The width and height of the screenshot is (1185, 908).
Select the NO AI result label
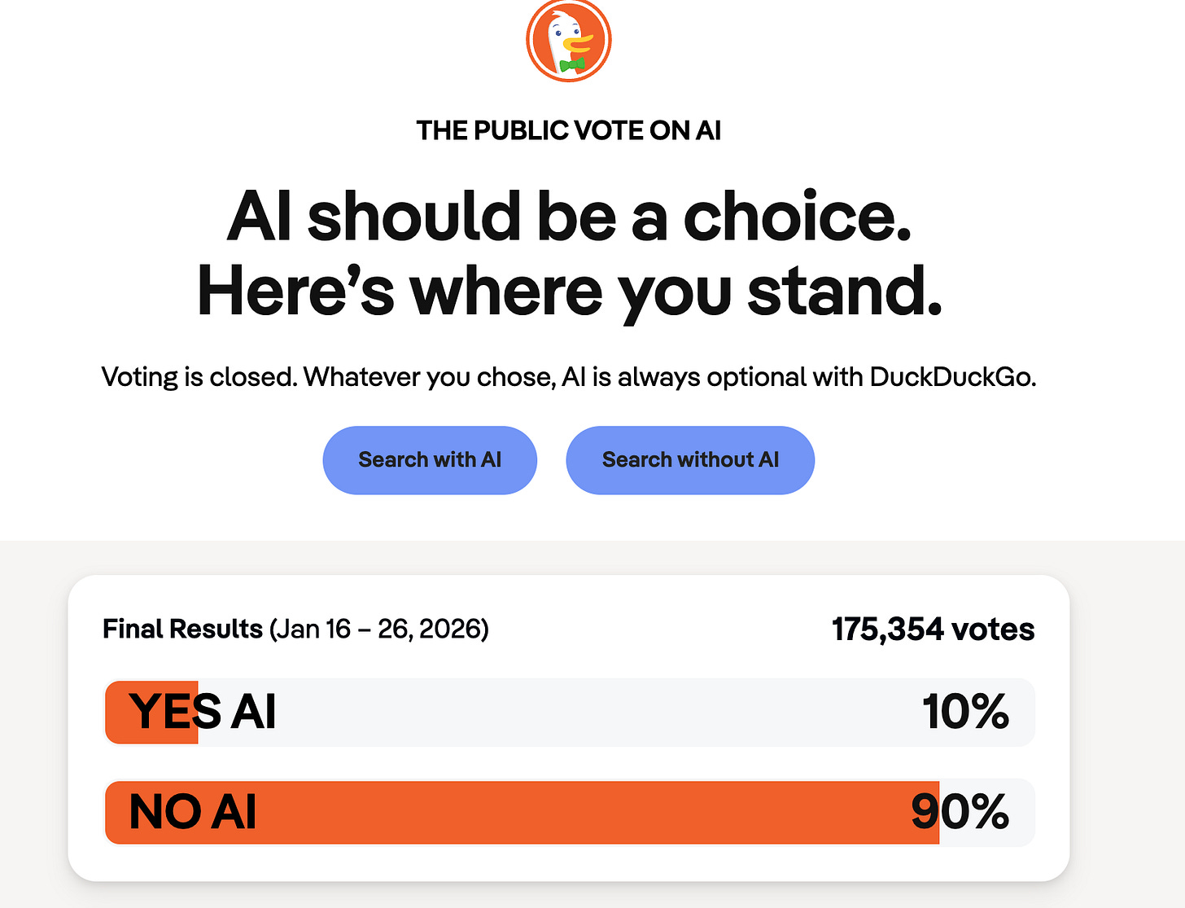click(193, 812)
